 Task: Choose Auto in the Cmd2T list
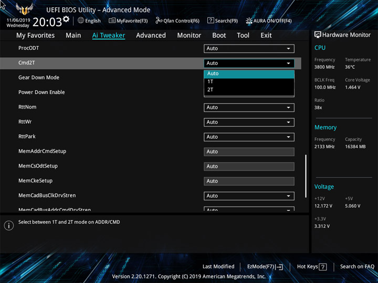point(249,74)
